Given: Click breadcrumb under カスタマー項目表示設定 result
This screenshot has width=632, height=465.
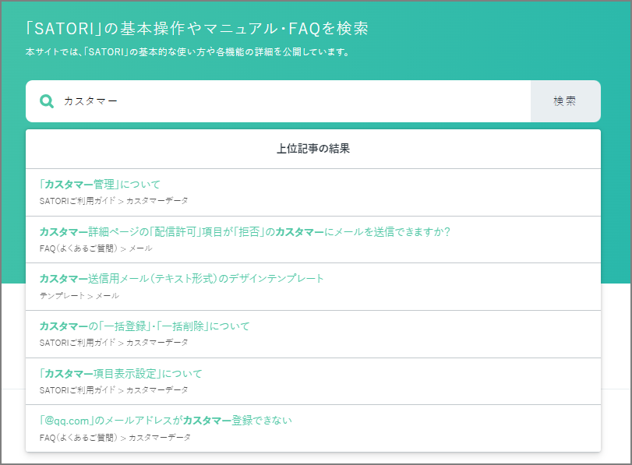Looking at the screenshot, I should [114, 390].
